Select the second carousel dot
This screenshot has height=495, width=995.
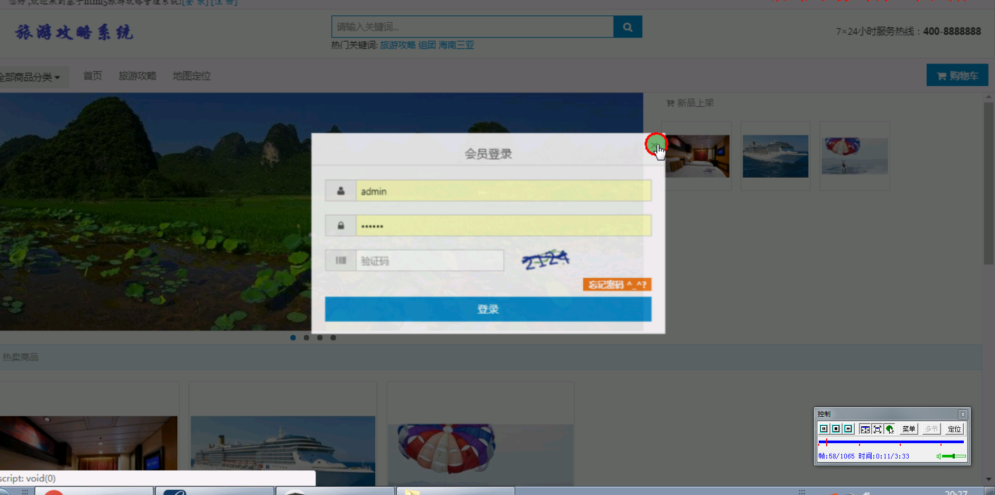pos(306,337)
